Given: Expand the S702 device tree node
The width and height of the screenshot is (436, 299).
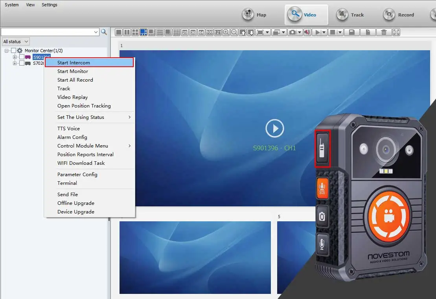Looking at the screenshot, I should tap(15, 63).
